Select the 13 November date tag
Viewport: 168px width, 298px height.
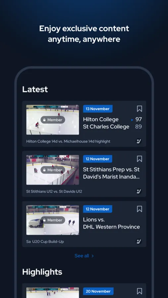[98, 109]
